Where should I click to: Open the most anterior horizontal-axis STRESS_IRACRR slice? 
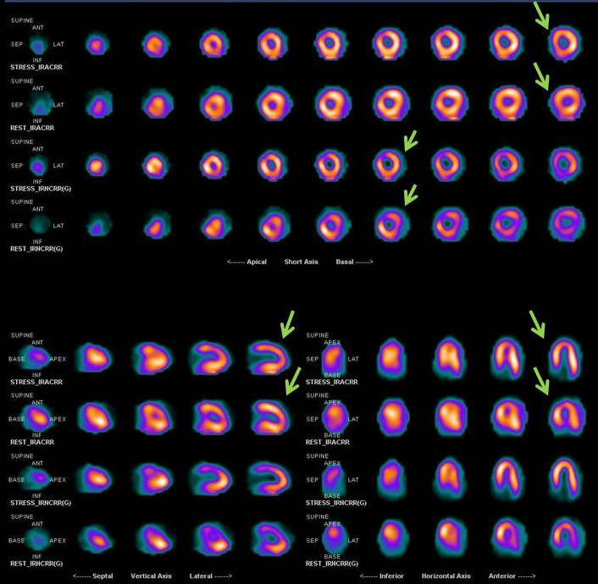565,359
